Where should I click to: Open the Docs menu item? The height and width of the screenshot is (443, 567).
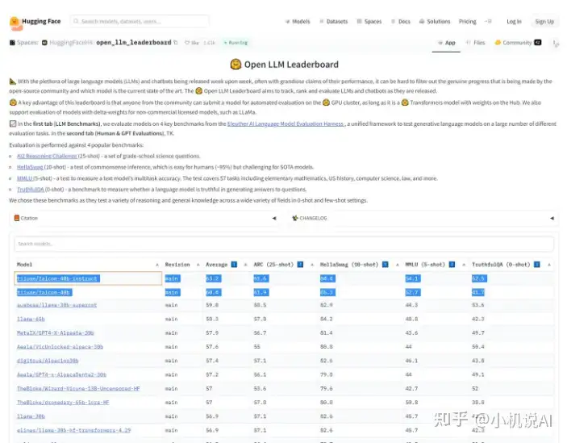pos(401,22)
